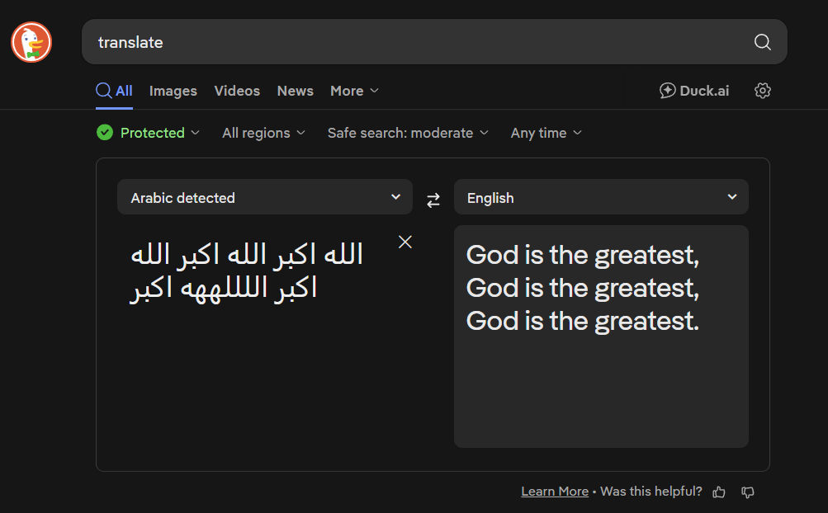This screenshot has width=828, height=513.
Task: Swap source and target languages
Action: coord(433,200)
